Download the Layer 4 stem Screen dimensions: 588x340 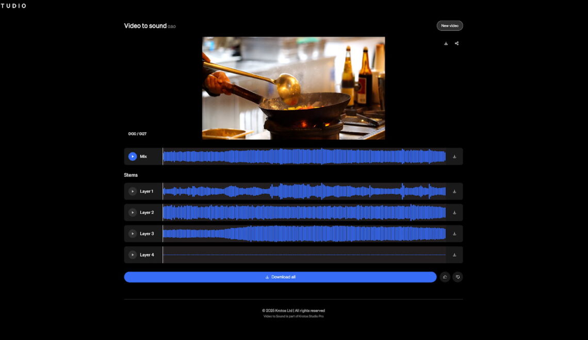(454, 255)
